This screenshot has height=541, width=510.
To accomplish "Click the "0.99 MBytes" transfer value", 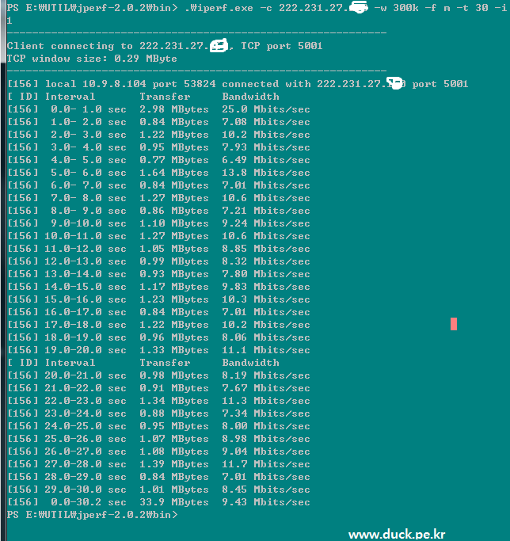I will click(174, 261).
